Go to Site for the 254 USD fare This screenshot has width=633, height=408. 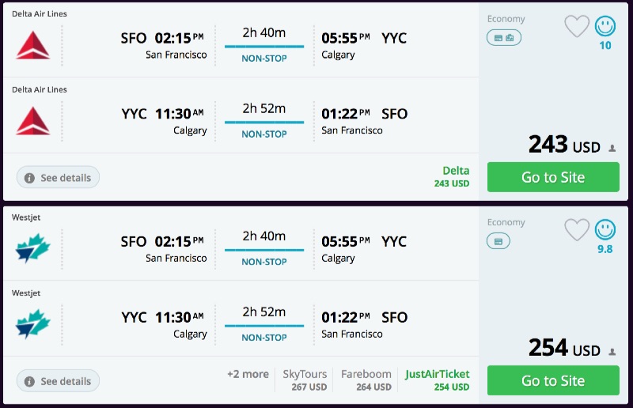click(552, 380)
